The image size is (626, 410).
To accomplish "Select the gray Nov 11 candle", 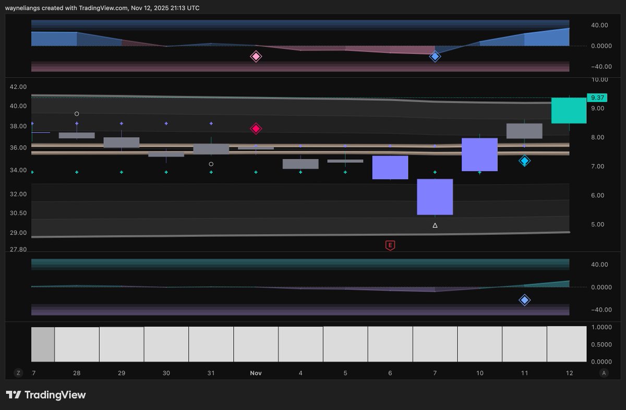I will (524, 131).
